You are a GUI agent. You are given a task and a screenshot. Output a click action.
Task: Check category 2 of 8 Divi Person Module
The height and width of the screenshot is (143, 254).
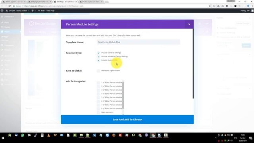pyautogui.click(x=98, y=86)
